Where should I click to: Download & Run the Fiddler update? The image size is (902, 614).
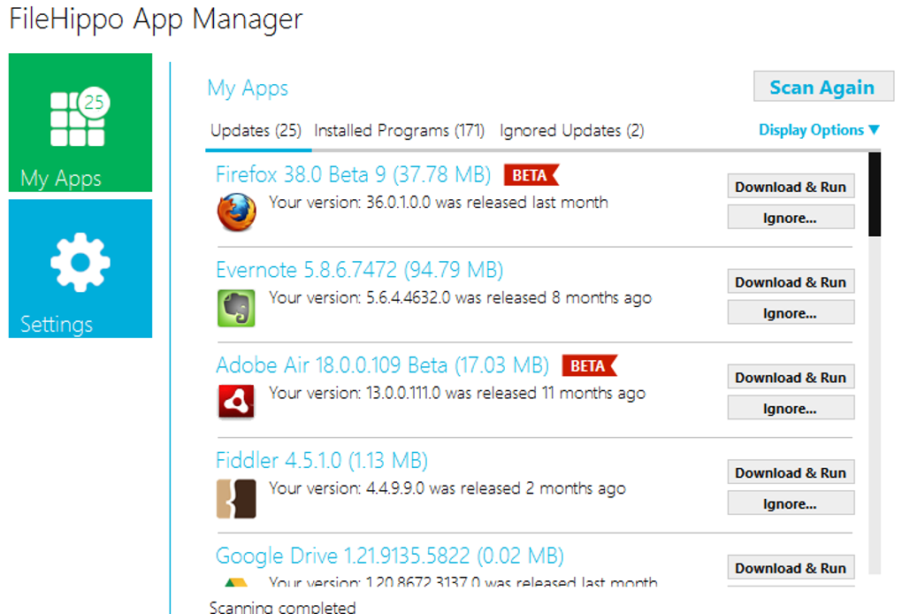[791, 472]
